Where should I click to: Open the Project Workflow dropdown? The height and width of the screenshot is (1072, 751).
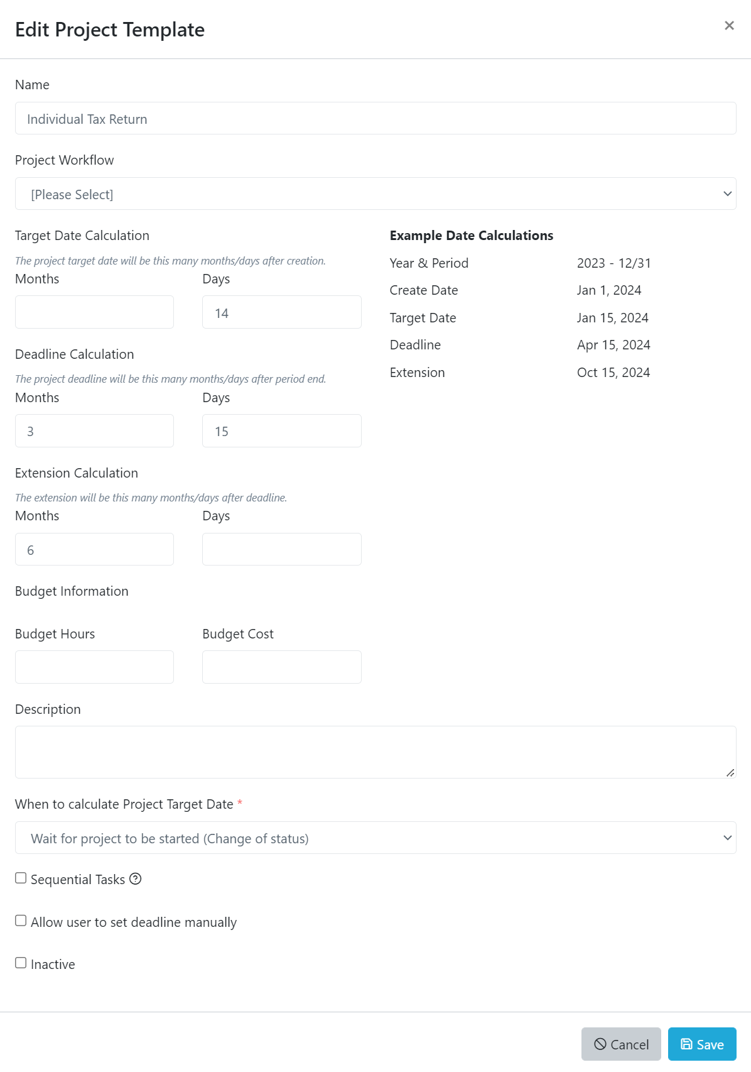(x=375, y=194)
